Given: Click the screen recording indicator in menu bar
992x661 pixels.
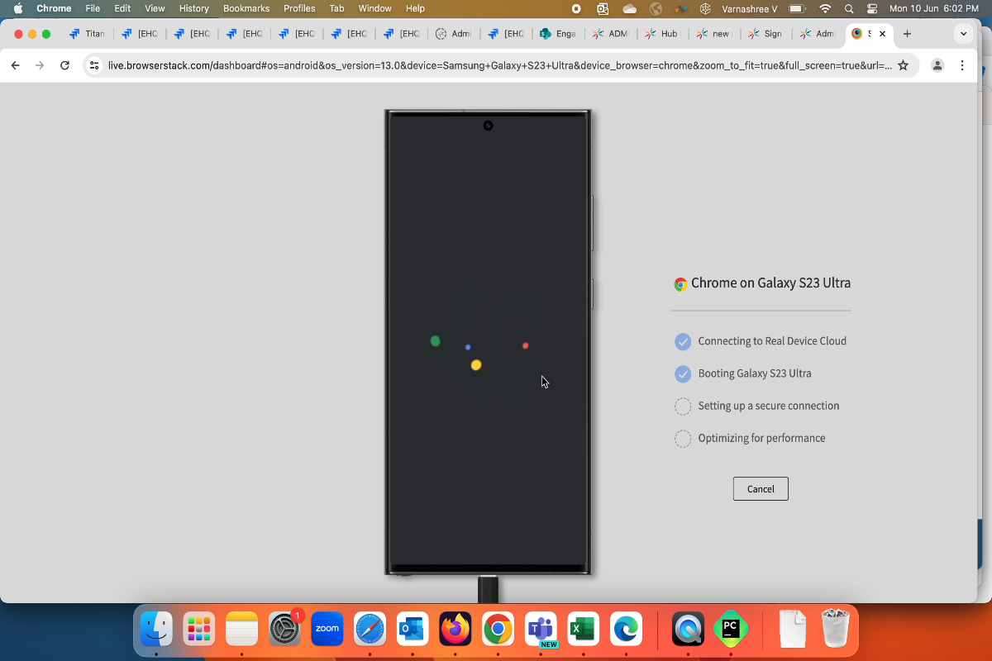Looking at the screenshot, I should (x=576, y=8).
